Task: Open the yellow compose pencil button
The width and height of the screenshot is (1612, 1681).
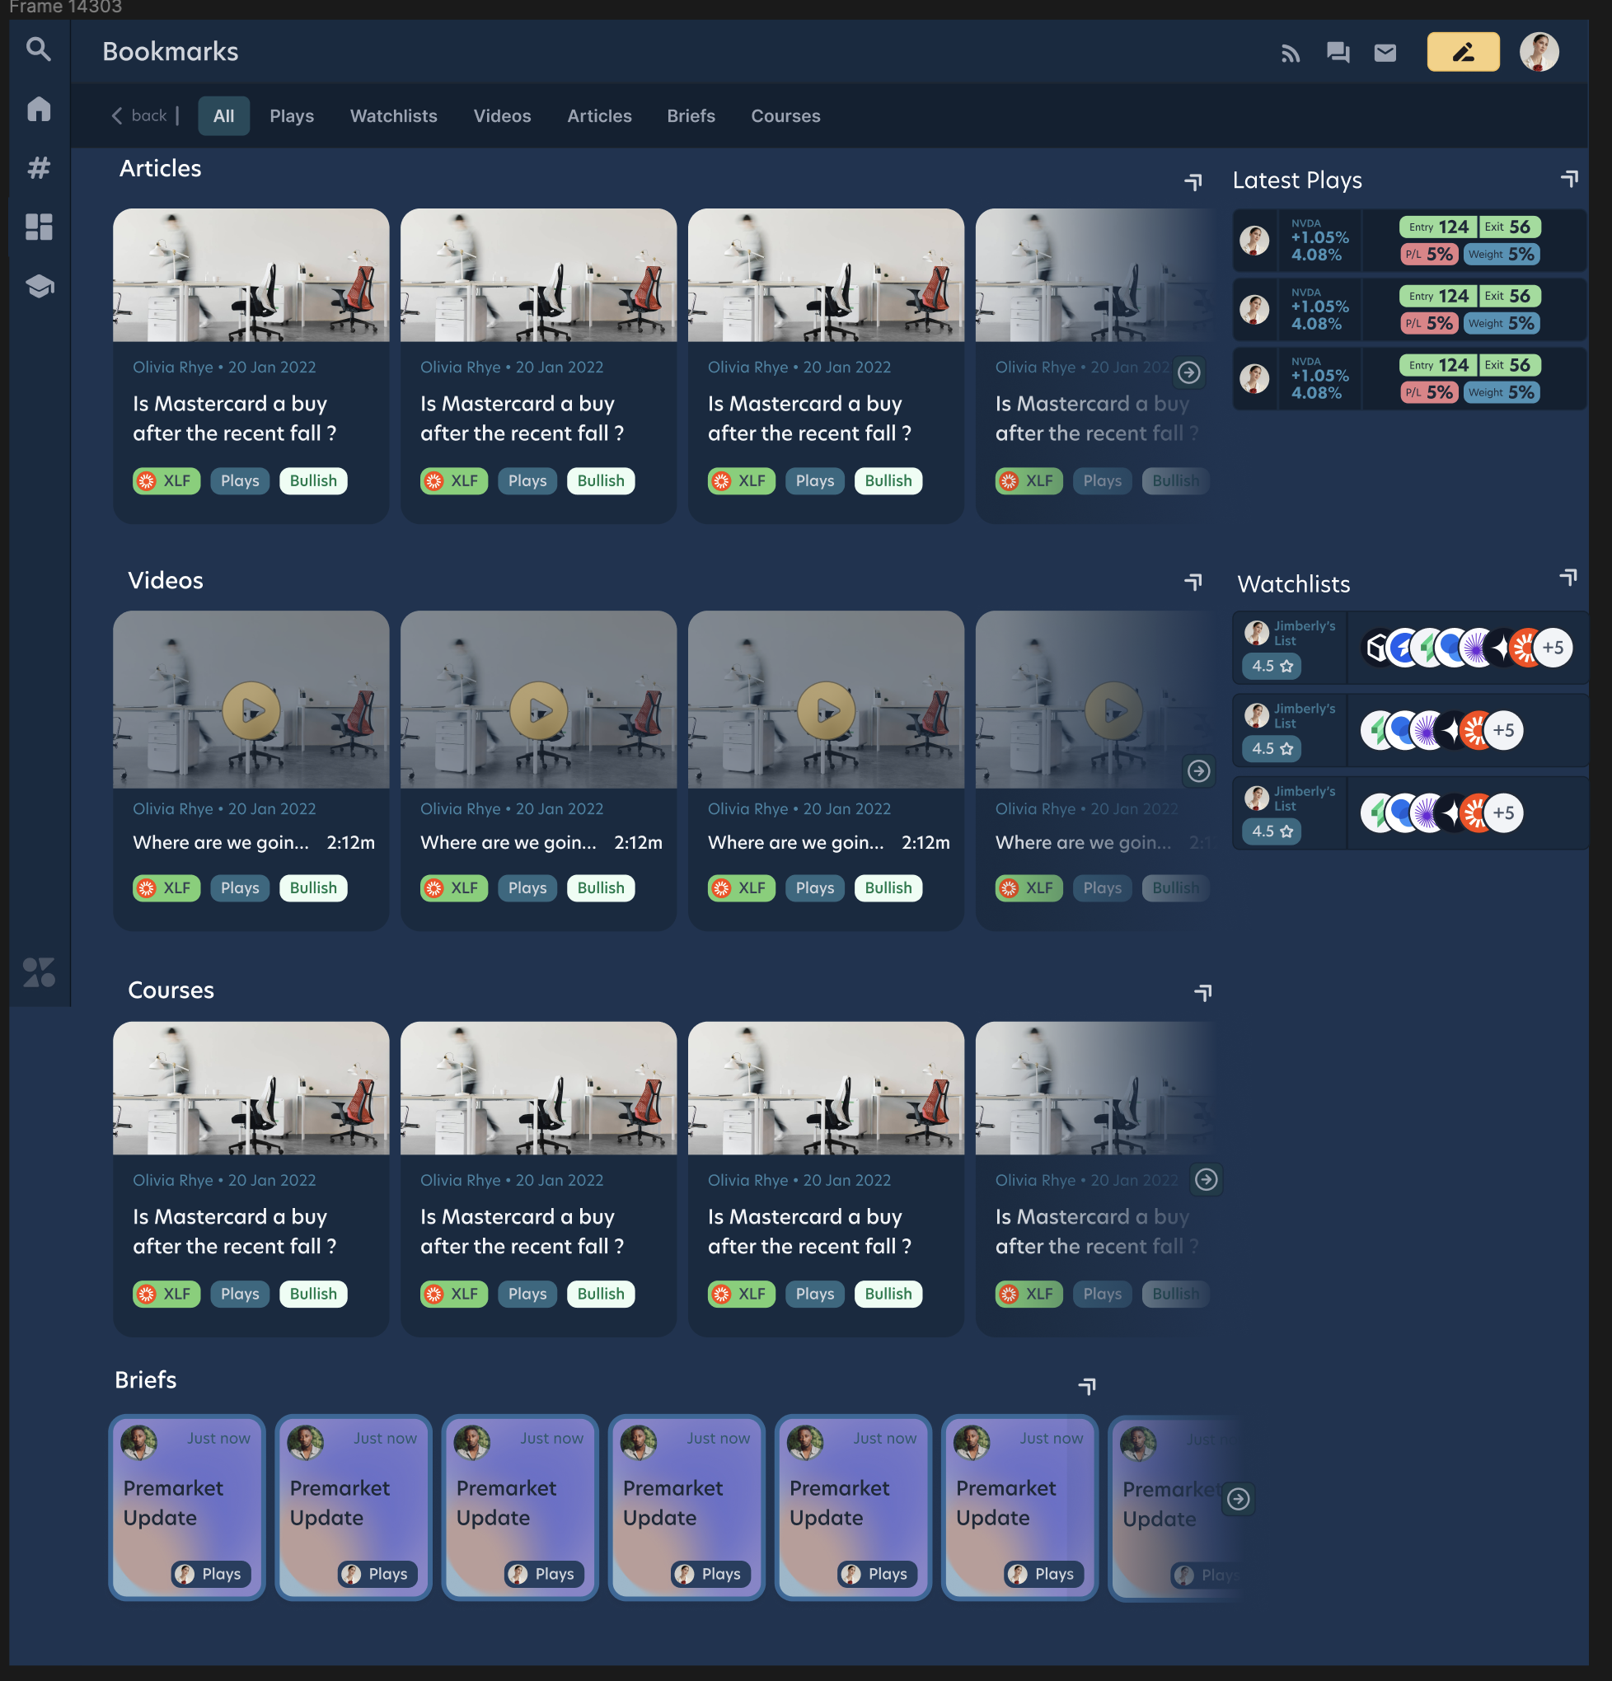Action: pyautogui.click(x=1464, y=51)
